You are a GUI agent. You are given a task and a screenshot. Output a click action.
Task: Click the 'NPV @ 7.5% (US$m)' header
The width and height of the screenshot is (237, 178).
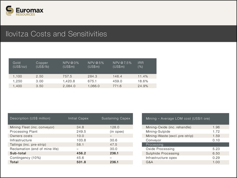tap(122, 65)
